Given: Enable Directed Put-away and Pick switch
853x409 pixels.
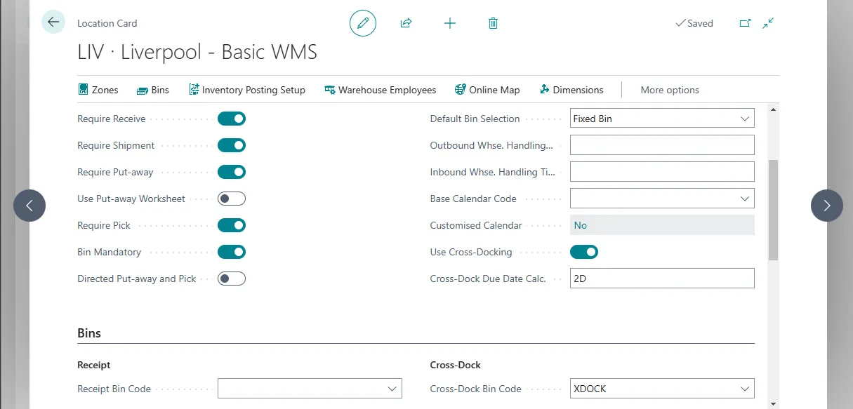Looking at the screenshot, I should tap(232, 279).
